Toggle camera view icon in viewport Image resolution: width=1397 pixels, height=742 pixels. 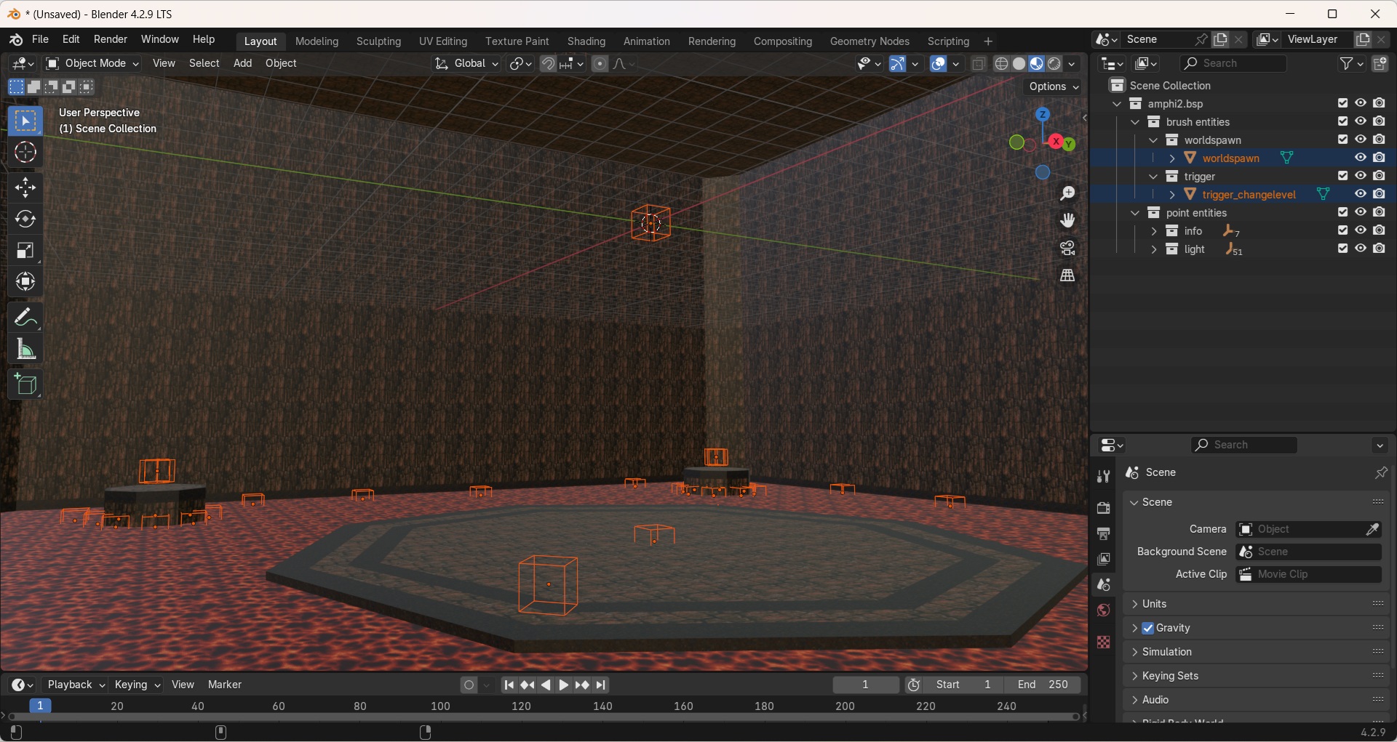[1067, 248]
